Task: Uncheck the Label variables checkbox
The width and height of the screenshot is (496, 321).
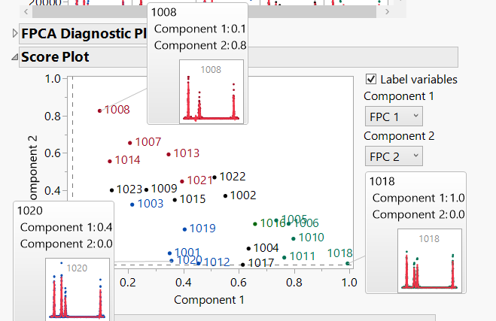Action: pos(371,79)
